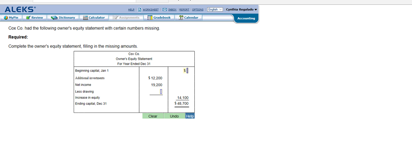Click the Clear button
This screenshot has height=150, width=412.
point(153,116)
